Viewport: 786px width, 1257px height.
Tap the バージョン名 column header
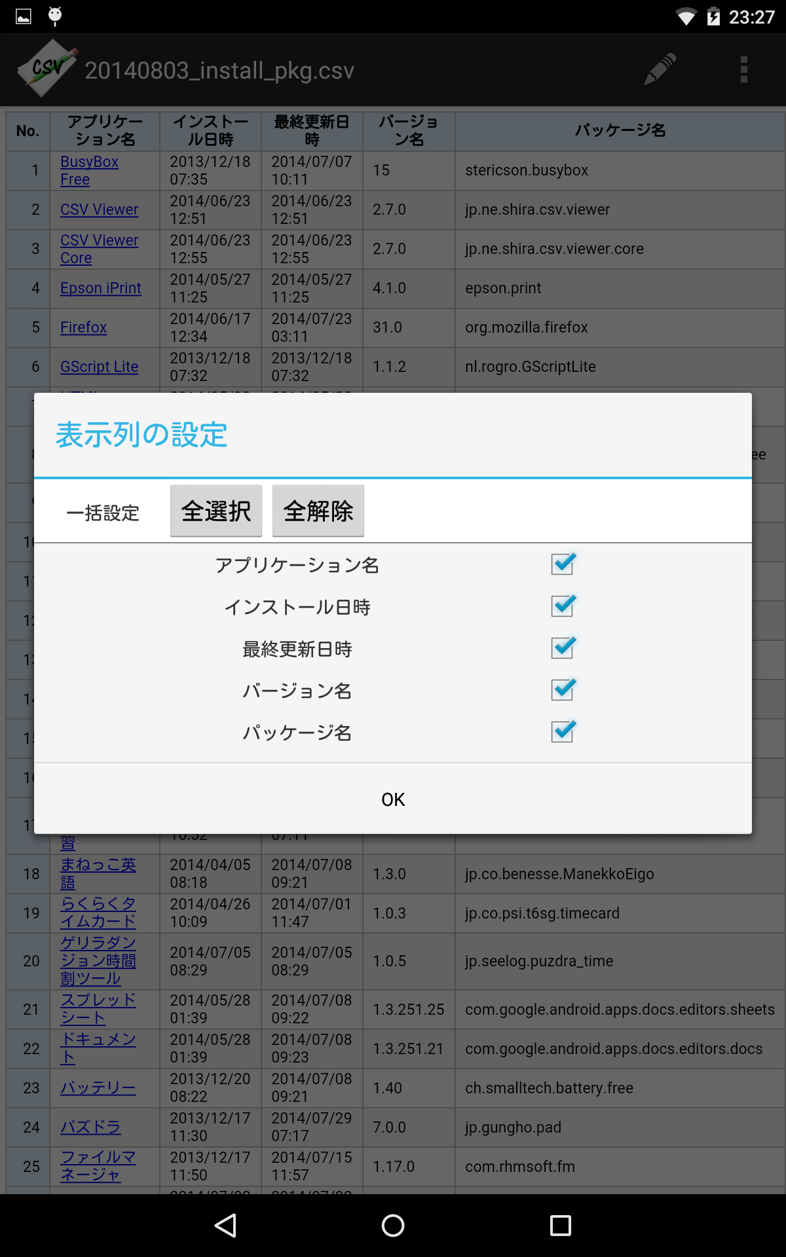point(409,131)
